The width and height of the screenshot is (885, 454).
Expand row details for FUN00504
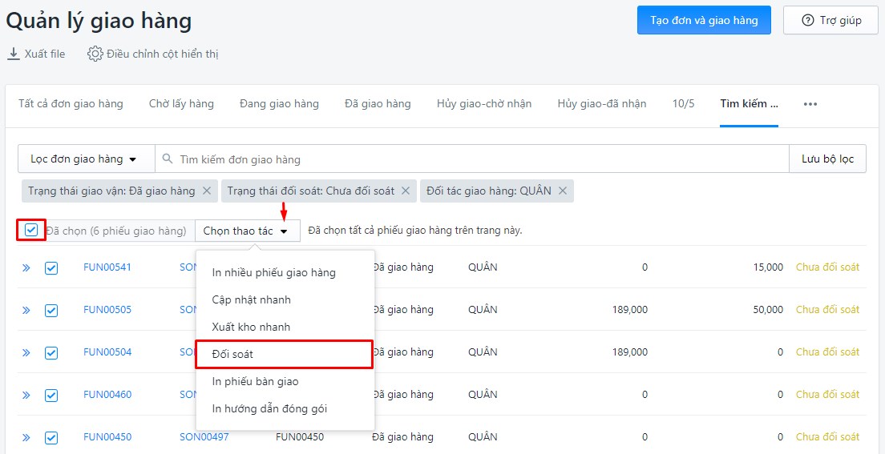coord(26,352)
